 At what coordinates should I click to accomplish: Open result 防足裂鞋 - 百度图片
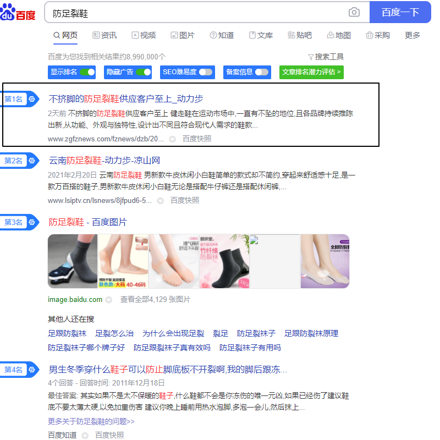click(88, 222)
